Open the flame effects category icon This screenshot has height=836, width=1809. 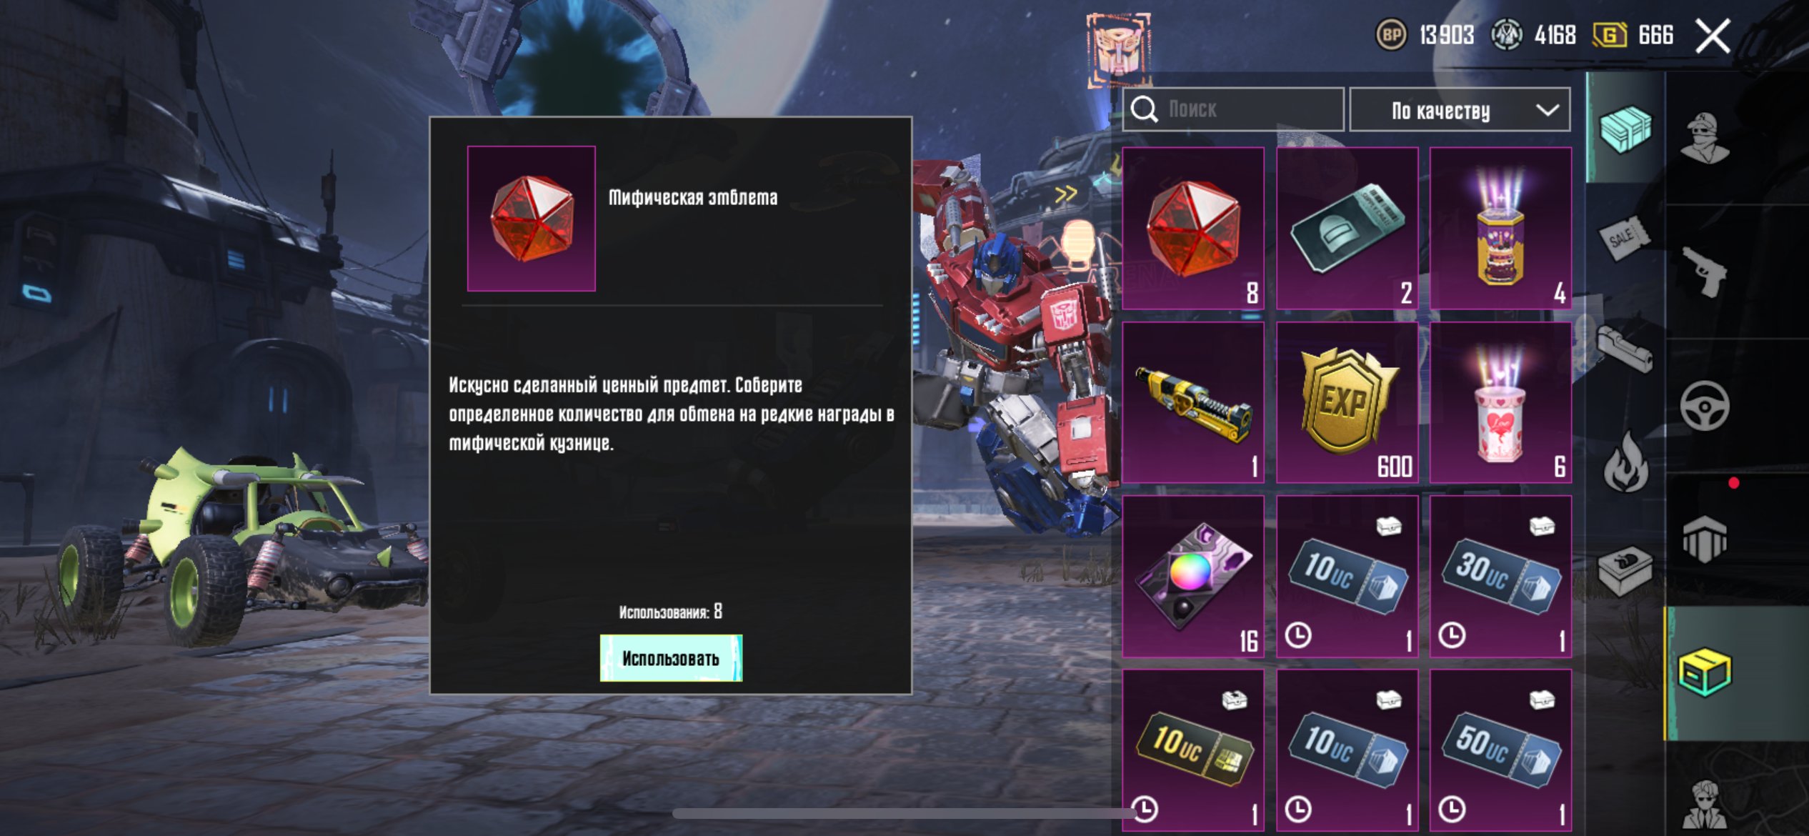point(1626,462)
